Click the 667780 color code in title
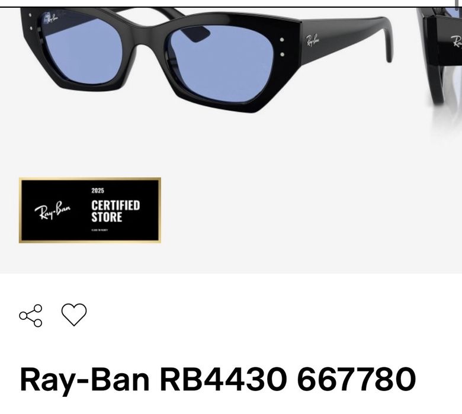Screen dimensions: 462x414 [357, 378]
